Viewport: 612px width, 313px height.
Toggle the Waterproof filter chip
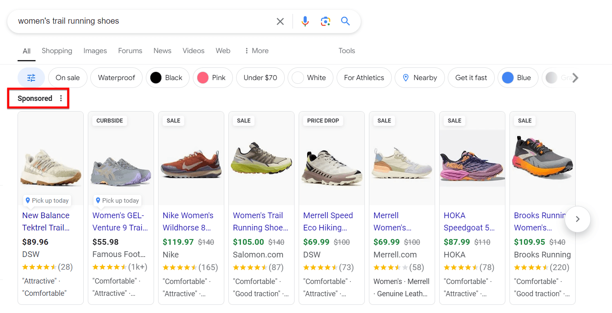[x=116, y=78]
